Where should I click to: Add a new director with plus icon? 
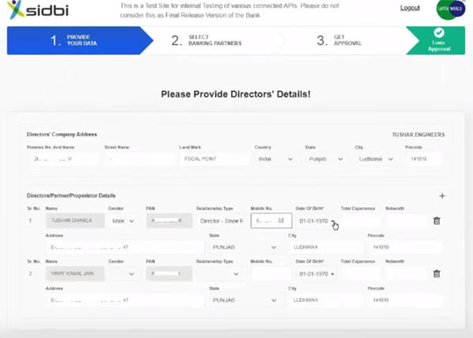(441, 195)
